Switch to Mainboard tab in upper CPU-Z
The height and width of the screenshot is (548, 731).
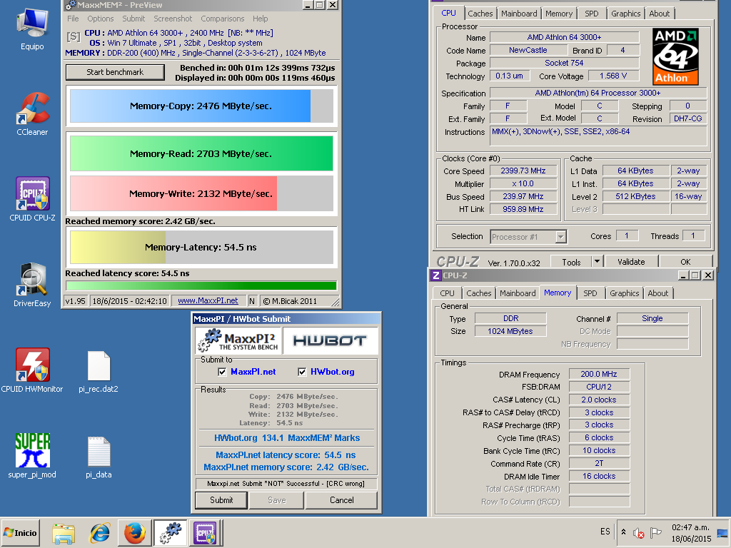coord(519,14)
